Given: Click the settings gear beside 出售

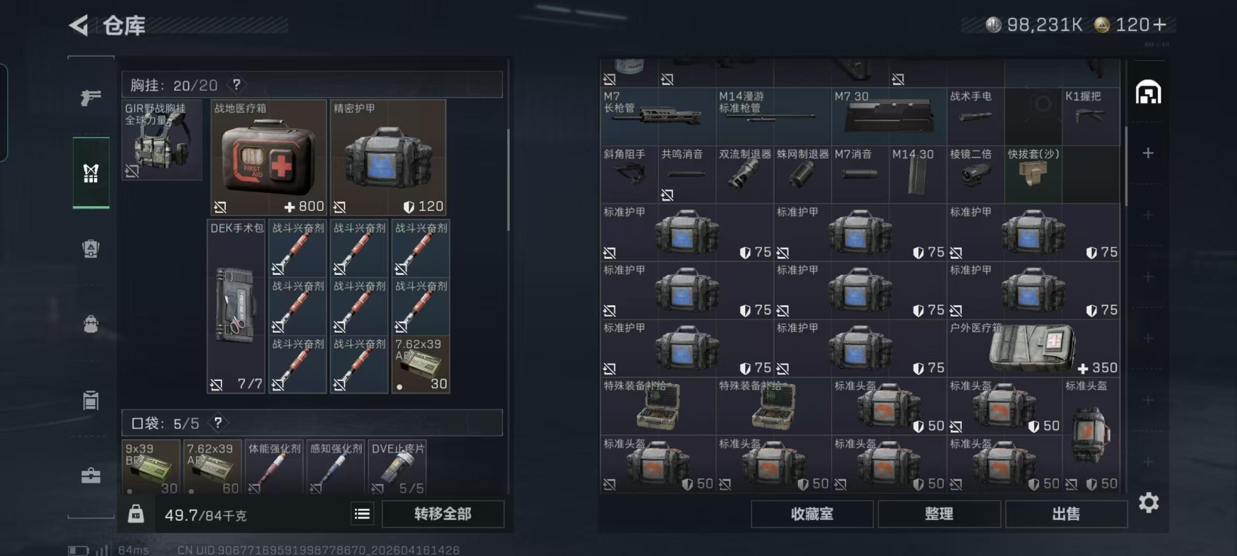Looking at the screenshot, I should click(x=1148, y=502).
